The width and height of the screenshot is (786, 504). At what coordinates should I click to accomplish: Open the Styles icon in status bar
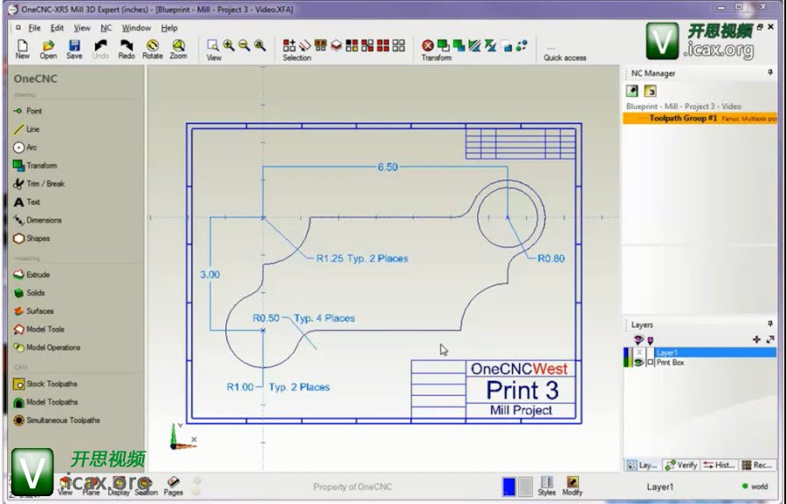[547, 486]
